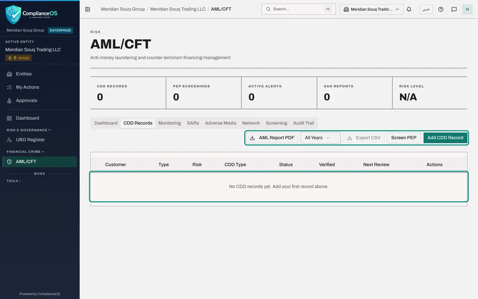Click the Status column header
The height and width of the screenshot is (299, 478).
(x=286, y=164)
